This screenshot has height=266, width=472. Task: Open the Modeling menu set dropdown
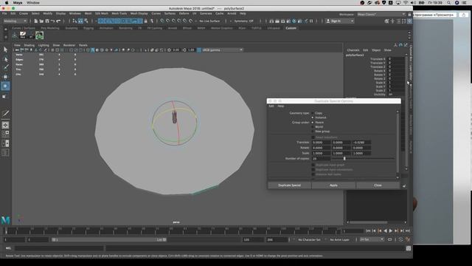pos(15,21)
